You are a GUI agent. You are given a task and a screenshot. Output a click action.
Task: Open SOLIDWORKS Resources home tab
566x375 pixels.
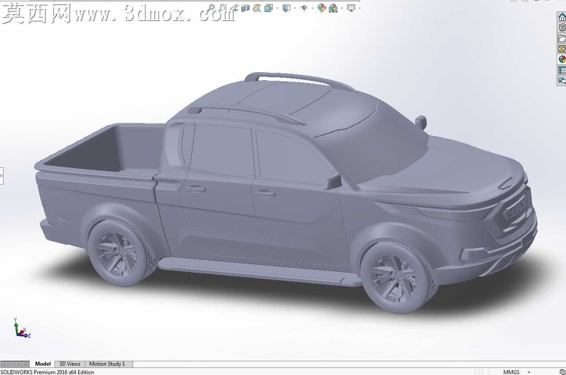(x=562, y=17)
